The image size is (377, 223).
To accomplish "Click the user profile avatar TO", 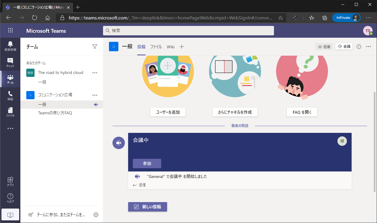I will pyautogui.click(x=368, y=31).
